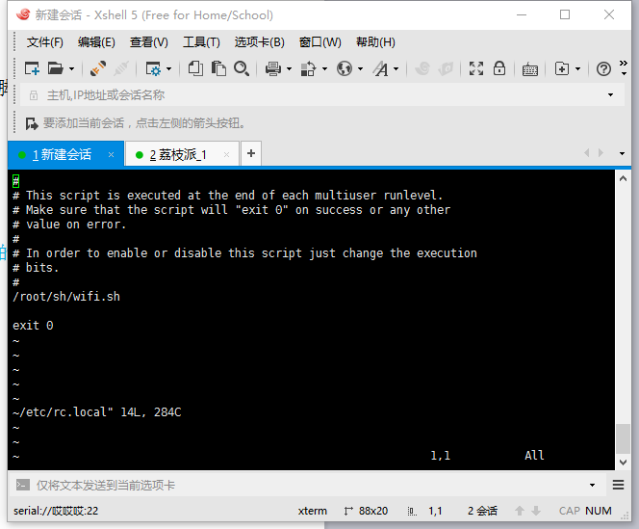
Task: Open the compose bar hamburger menu
Action: click(618, 485)
